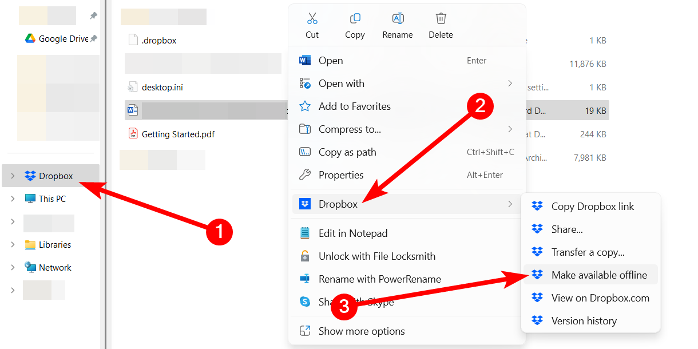Click the Copy as path icon
This screenshot has width=698, height=349.
305,152
